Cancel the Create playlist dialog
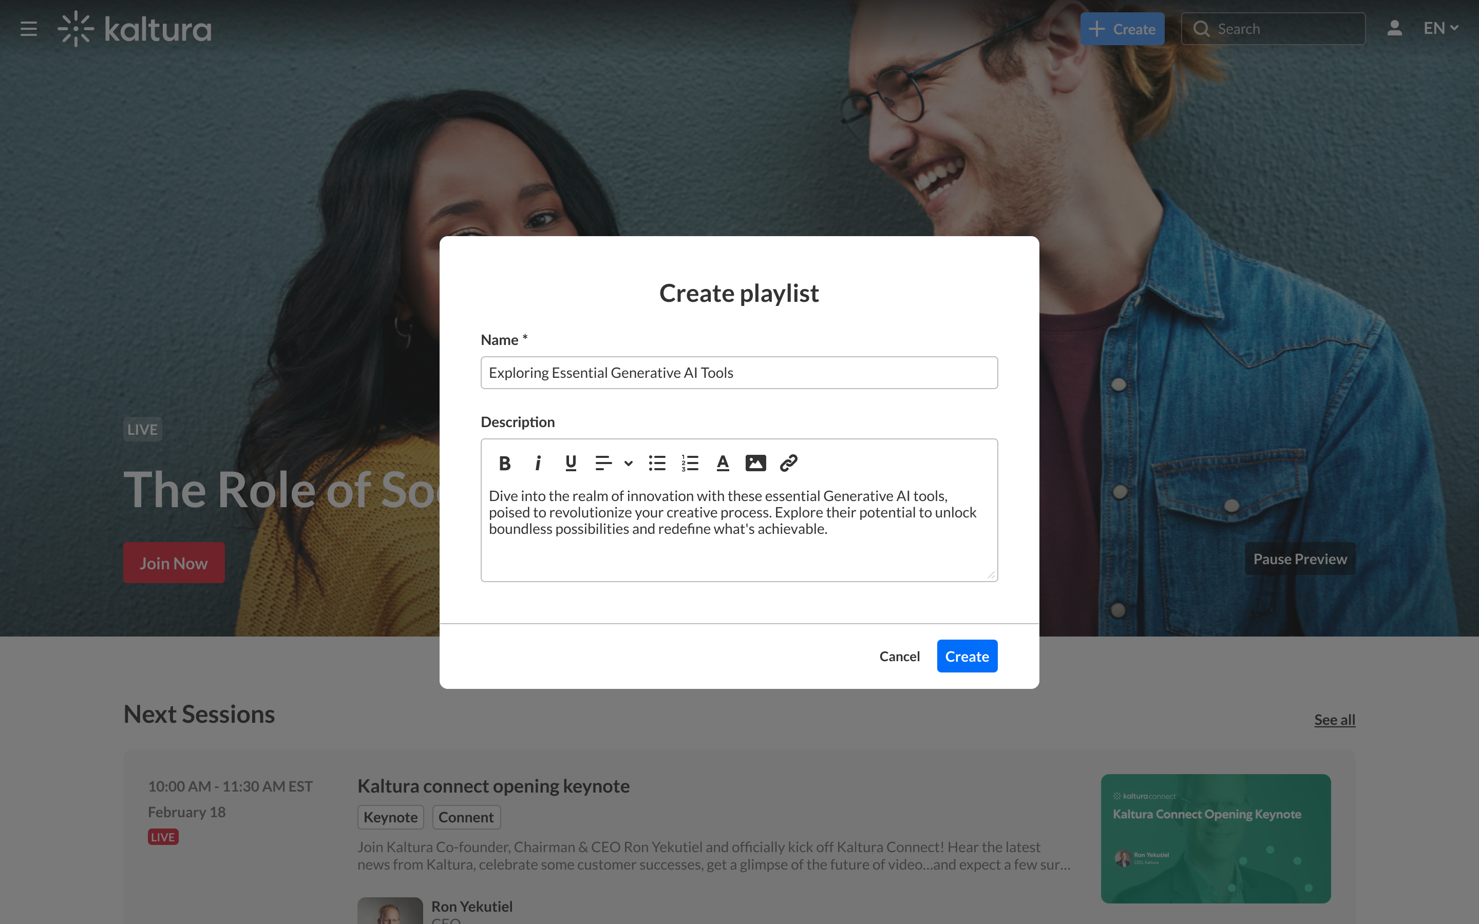This screenshot has width=1479, height=924. [x=899, y=657]
